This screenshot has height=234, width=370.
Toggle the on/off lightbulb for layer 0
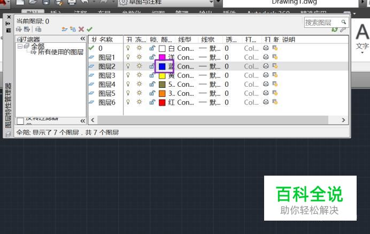[x=128, y=48]
